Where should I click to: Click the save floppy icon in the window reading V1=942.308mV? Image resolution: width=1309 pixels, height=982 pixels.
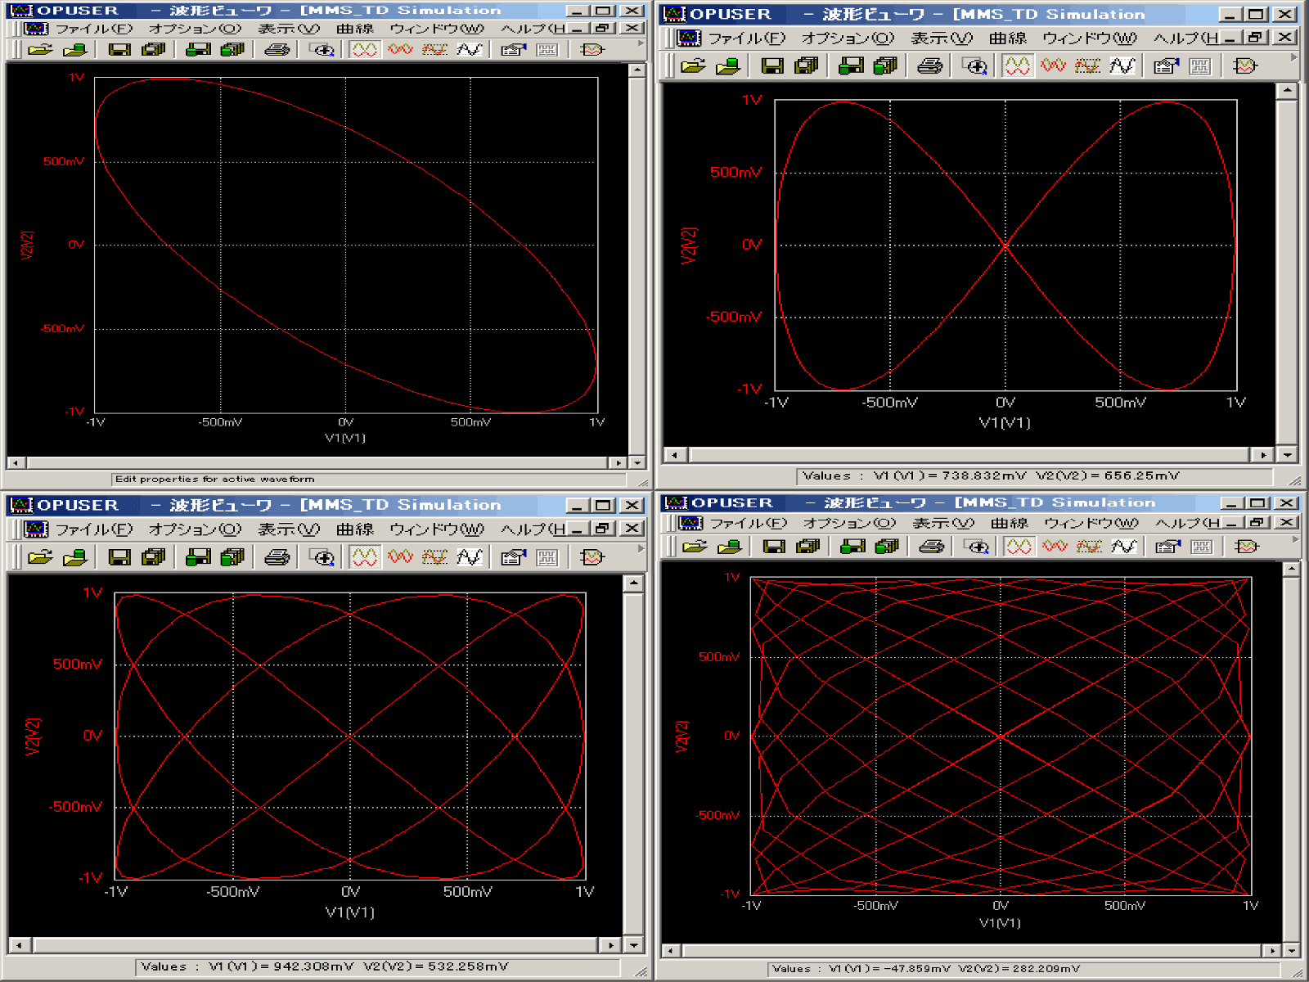(119, 557)
